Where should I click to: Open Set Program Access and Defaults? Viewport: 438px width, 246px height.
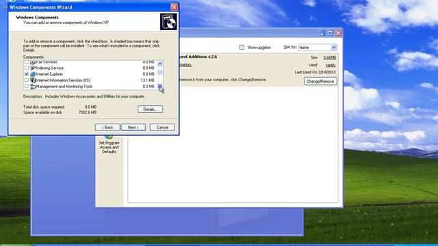click(x=109, y=144)
